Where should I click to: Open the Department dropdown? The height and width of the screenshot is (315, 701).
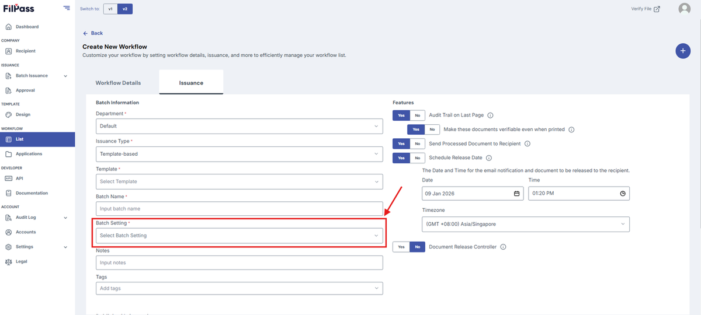240,126
